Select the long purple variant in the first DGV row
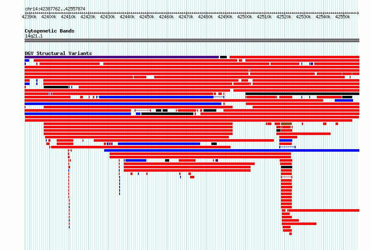371x250 pixels. (x=122, y=57)
